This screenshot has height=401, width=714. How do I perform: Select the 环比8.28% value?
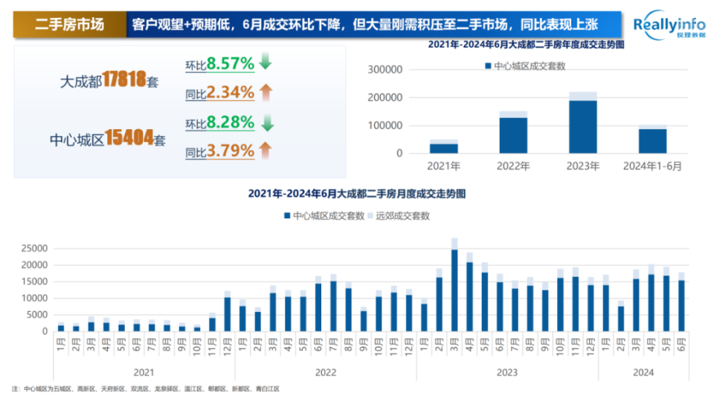pyautogui.click(x=219, y=123)
